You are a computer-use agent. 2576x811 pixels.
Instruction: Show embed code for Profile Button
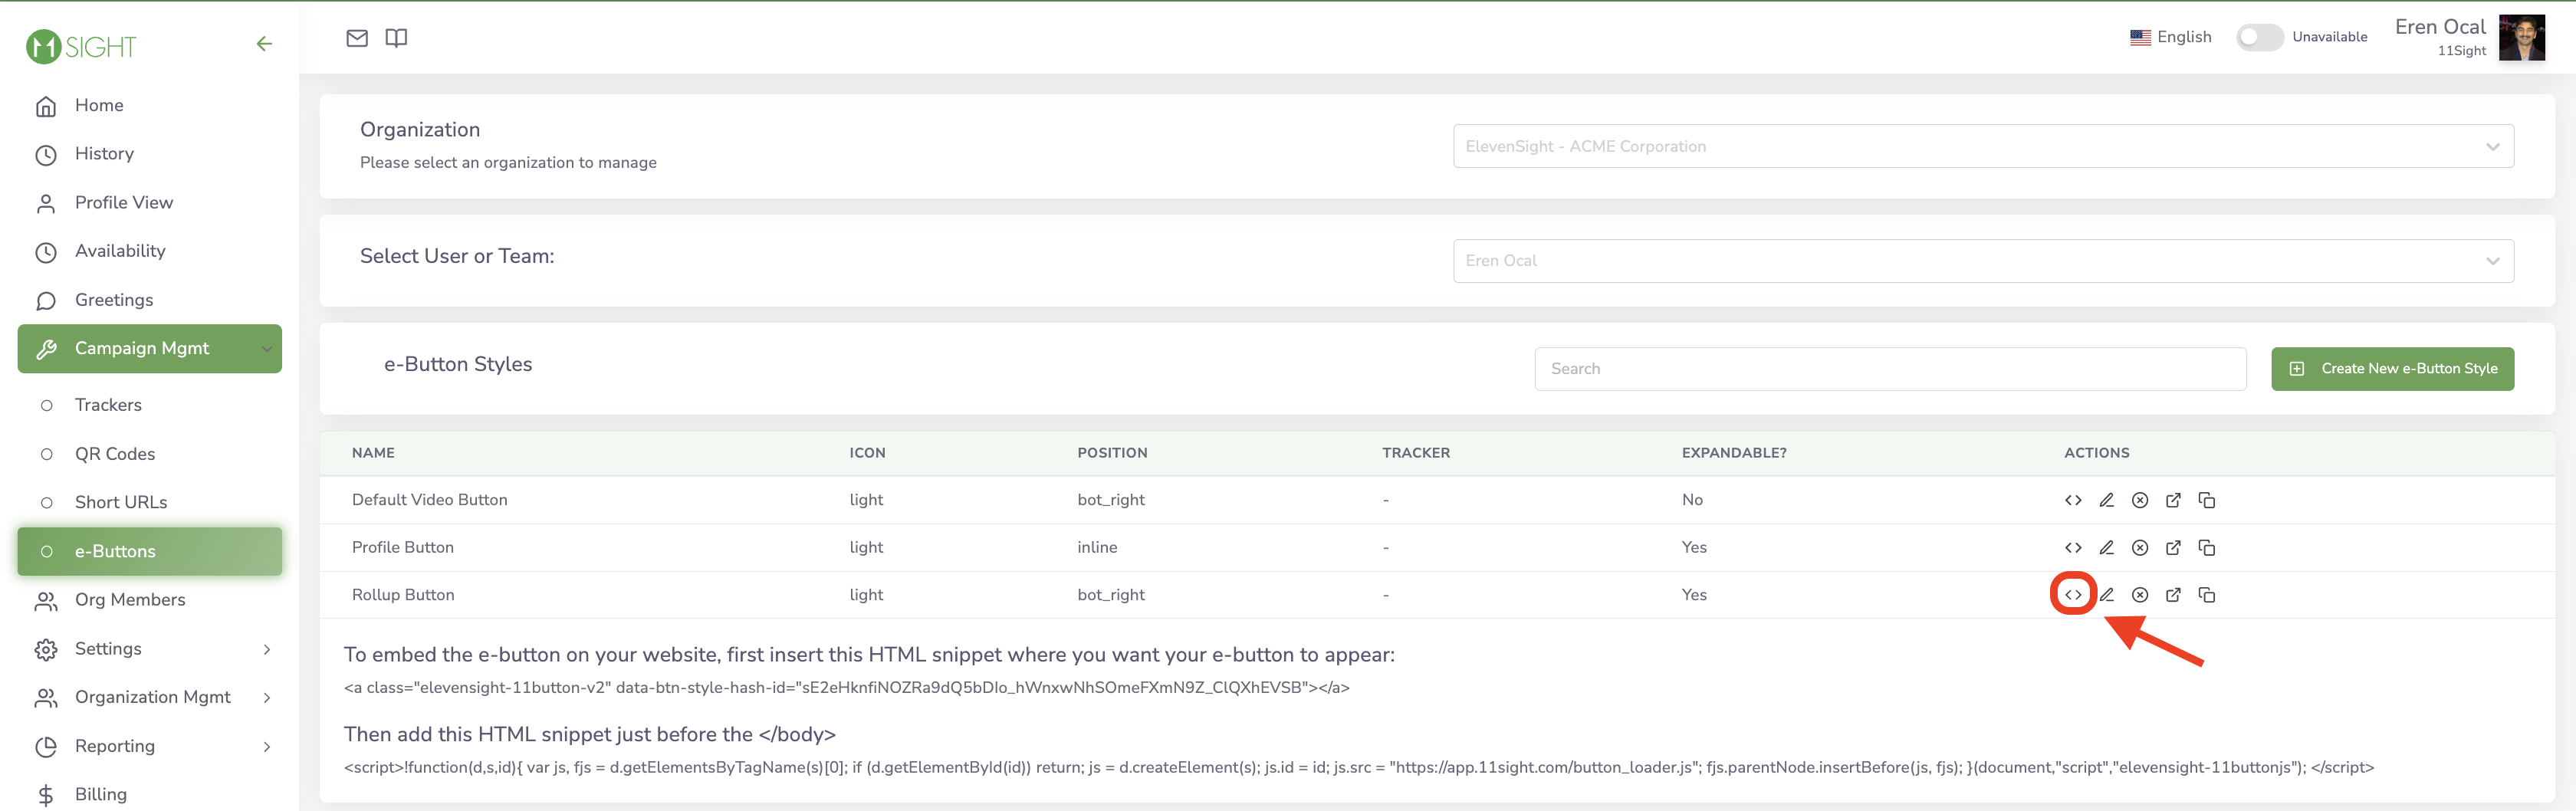[x=2073, y=547]
